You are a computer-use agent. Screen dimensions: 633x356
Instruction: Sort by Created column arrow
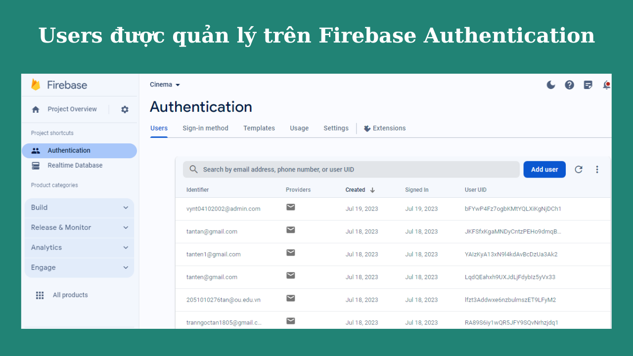372,190
